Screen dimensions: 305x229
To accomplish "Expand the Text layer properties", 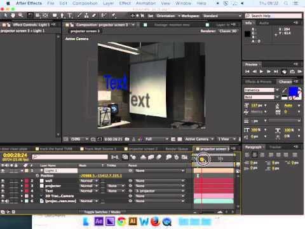I will tap(22, 191).
